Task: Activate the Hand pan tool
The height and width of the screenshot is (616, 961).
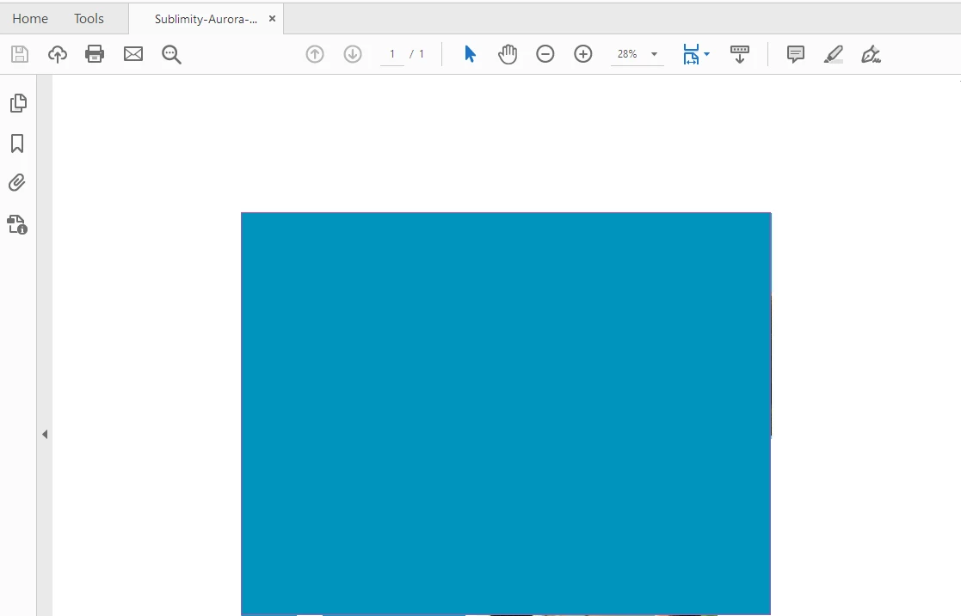Action: [x=508, y=54]
